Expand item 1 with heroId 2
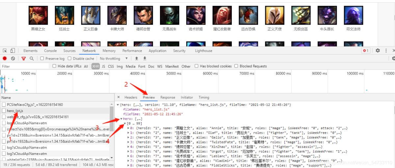395x168 pixels. (129, 132)
